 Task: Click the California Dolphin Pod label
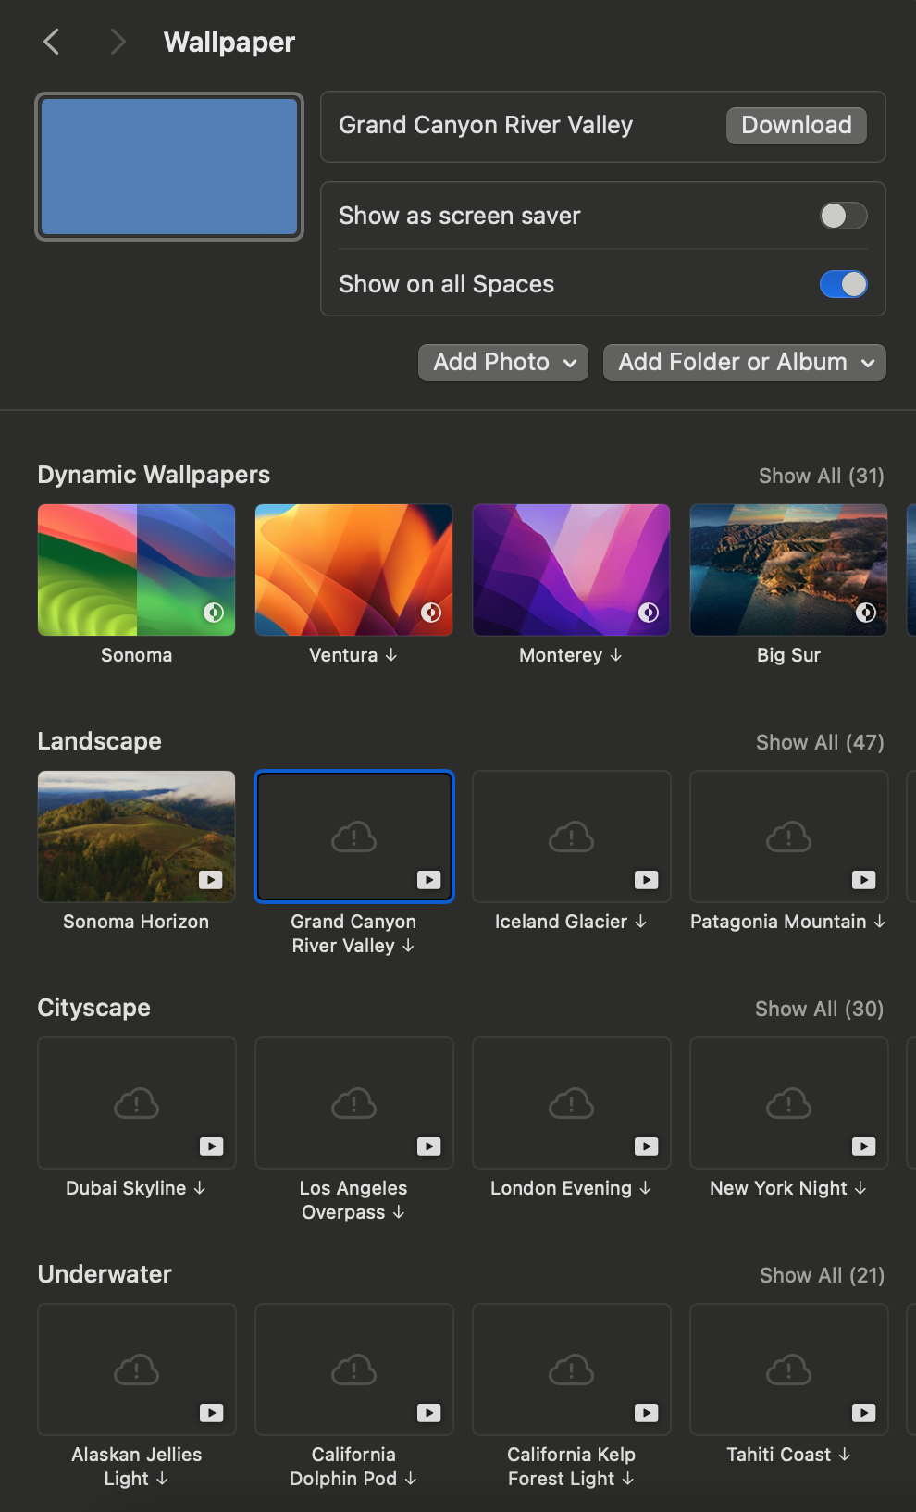click(x=353, y=1467)
